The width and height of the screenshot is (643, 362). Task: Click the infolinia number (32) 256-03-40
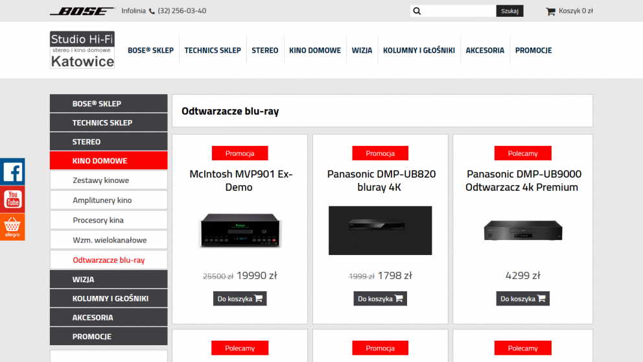[x=182, y=11]
